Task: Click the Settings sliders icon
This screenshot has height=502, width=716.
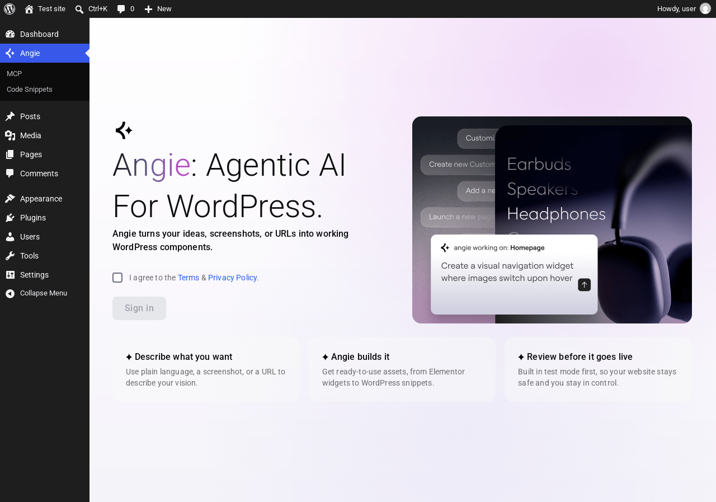Action: pyautogui.click(x=10, y=275)
